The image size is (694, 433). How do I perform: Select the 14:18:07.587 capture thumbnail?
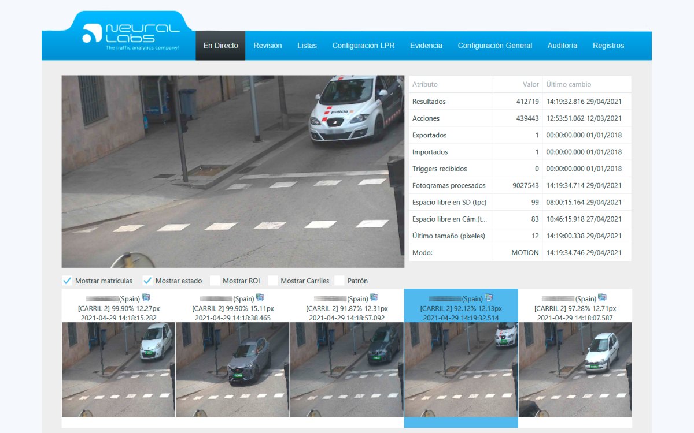coord(575,369)
